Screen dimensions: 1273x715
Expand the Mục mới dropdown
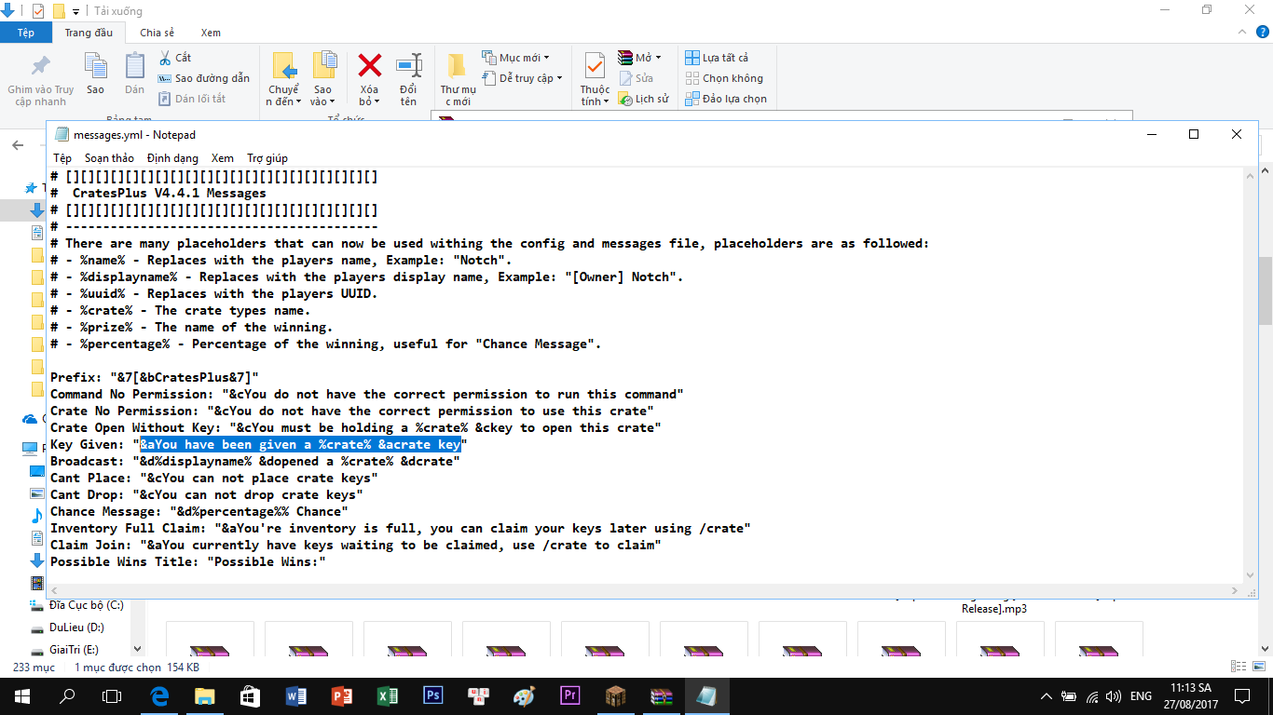pos(546,58)
